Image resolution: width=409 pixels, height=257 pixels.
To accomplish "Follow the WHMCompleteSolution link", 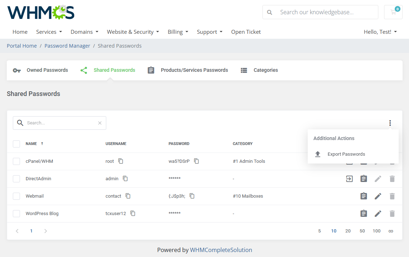I will tap(221, 250).
